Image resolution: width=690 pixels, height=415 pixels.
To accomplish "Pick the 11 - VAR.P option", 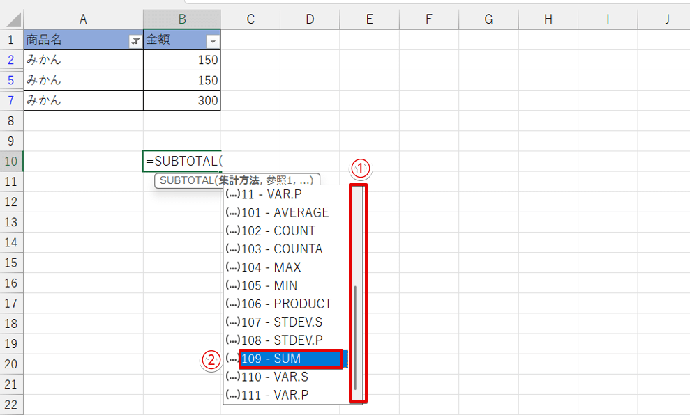I will (x=286, y=194).
